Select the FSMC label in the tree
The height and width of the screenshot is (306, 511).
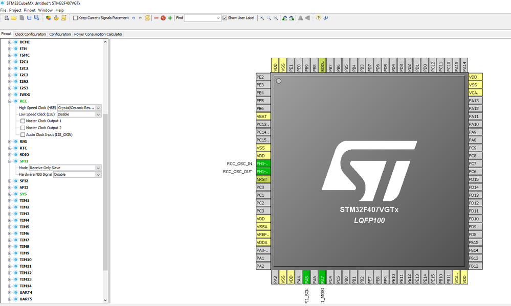(x=25, y=55)
